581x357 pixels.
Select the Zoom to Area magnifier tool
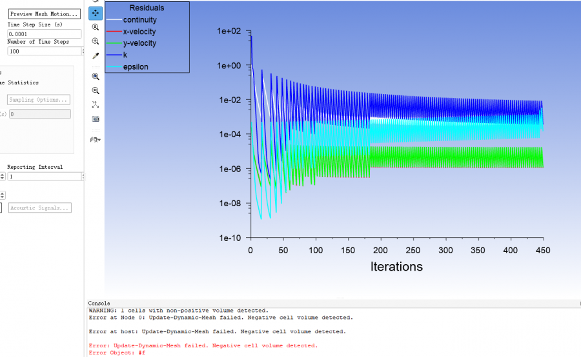[96, 41]
